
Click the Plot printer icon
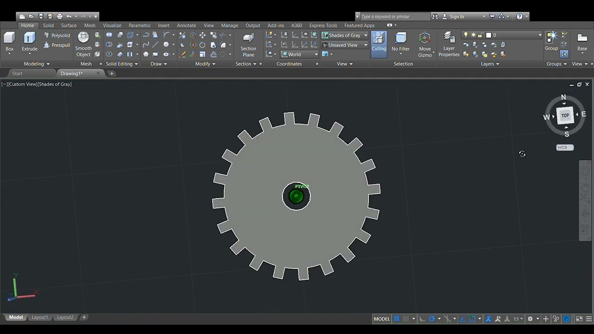pos(59,17)
